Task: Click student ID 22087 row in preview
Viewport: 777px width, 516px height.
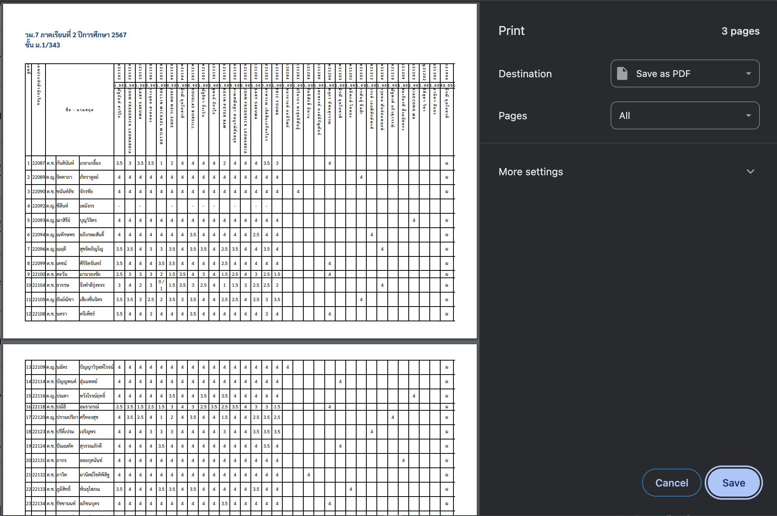Action: tap(38, 163)
